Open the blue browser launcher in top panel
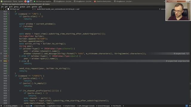The height and width of the screenshot is (107, 191). (28, 1)
